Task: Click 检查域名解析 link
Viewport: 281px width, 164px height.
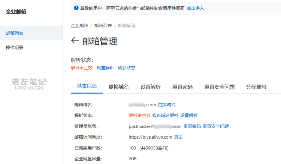Action: pyautogui.click(x=165, y=116)
